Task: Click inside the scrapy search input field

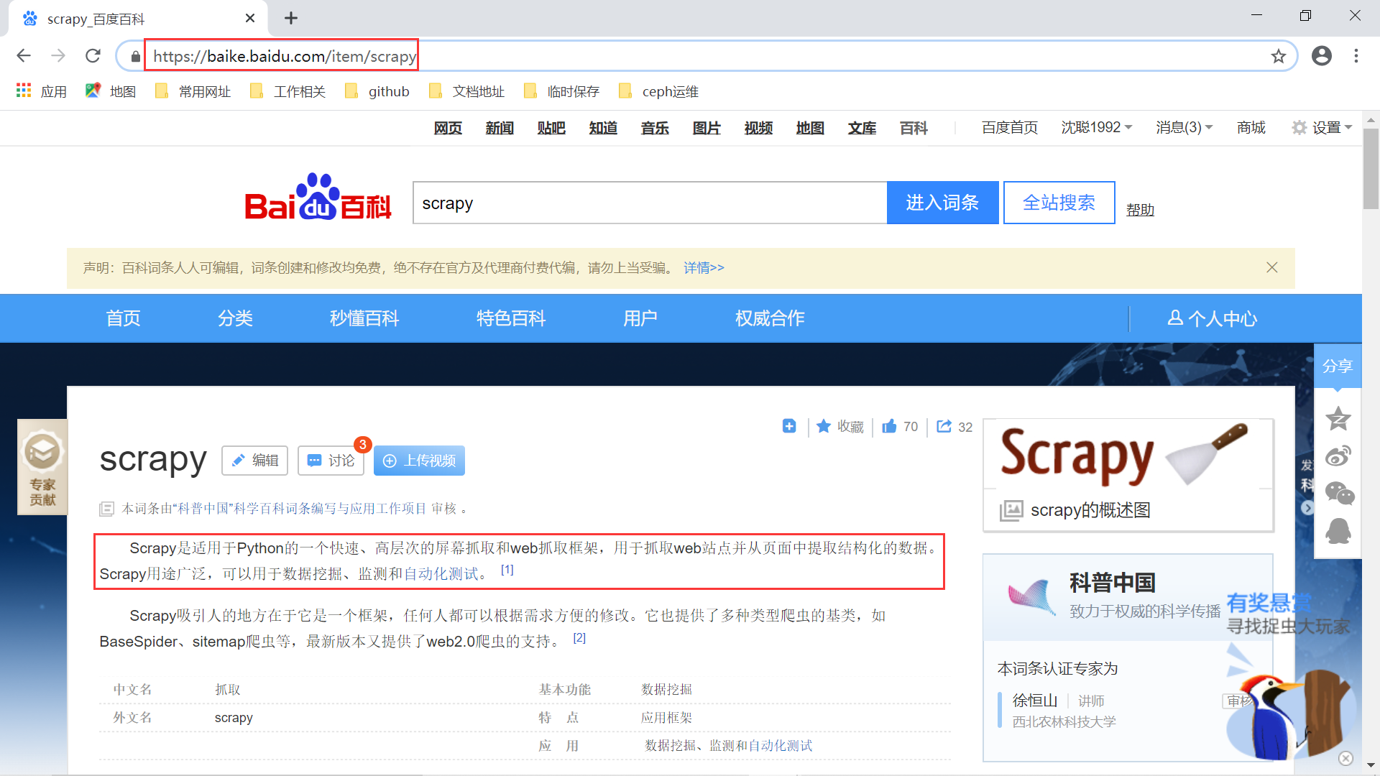Action: tap(647, 203)
